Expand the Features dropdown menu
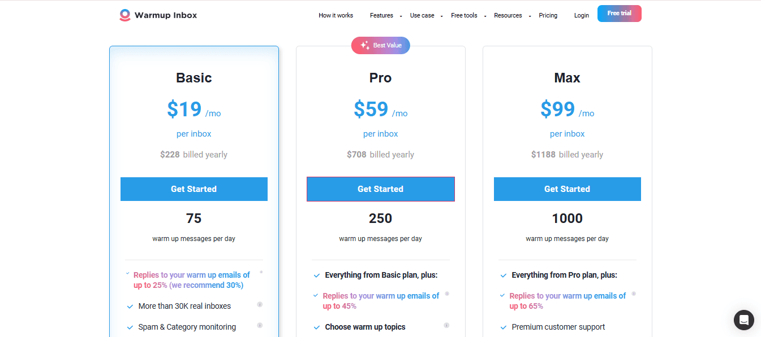The height and width of the screenshot is (337, 761). 386,15
